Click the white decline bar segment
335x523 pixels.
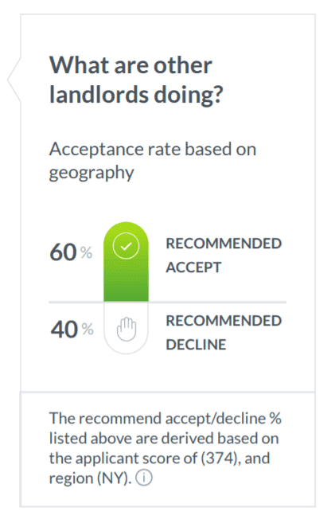click(126, 328)
